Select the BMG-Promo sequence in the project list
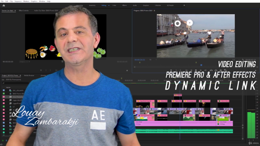The height and width of the screenshot is (146, 260). point(18,94)
